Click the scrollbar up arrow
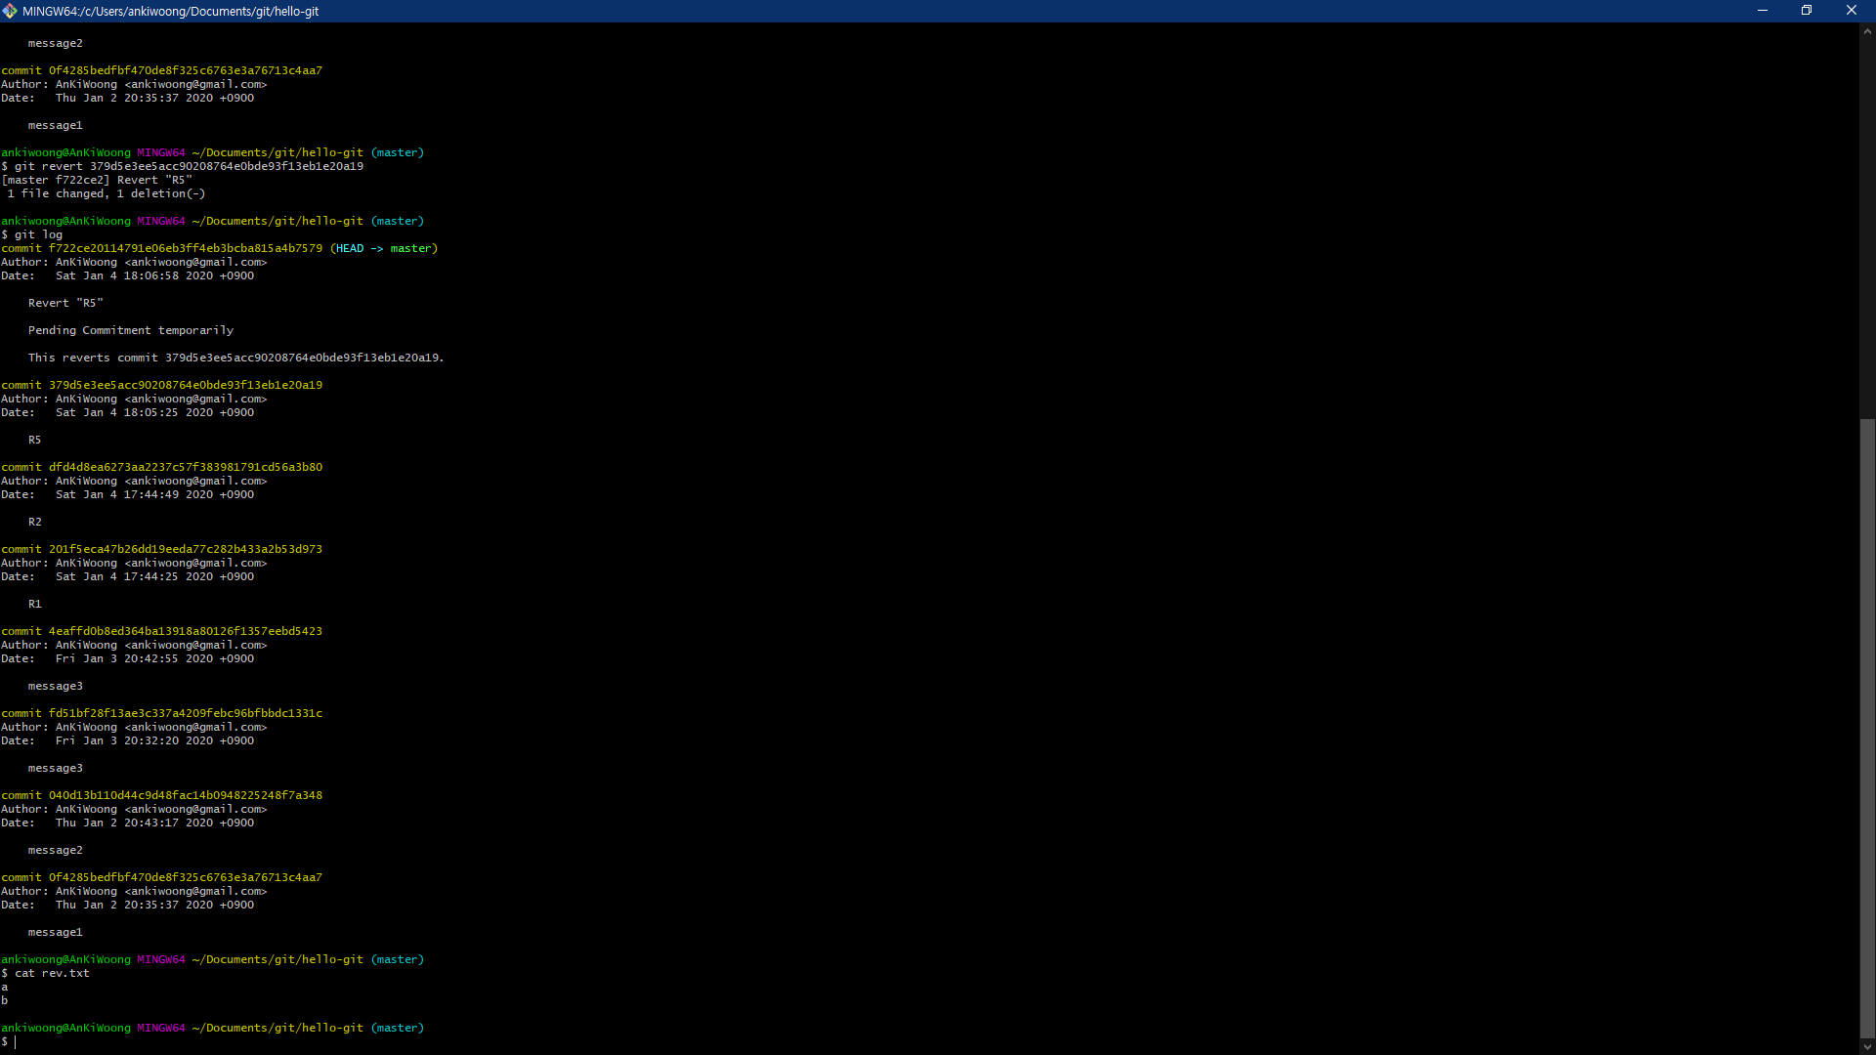The height and width of the screenshot is (1055, 1876). [x=1867, y=31]
